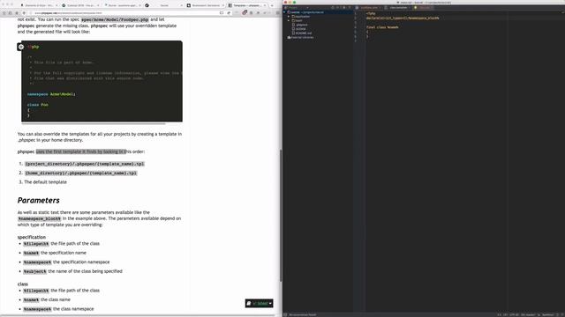This screenshot has width=565, height=317.
Task: Click the %filepath% entry under specification
Action: pos(36,244)
